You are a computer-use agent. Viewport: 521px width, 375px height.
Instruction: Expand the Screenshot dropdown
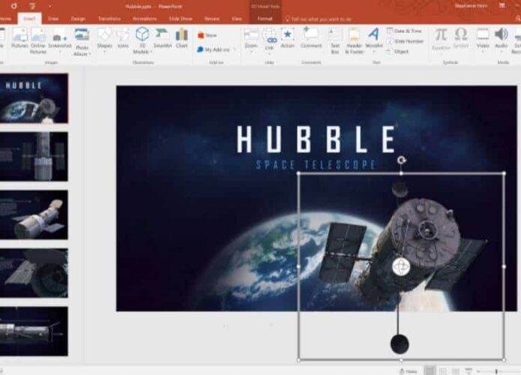(60, 52)
